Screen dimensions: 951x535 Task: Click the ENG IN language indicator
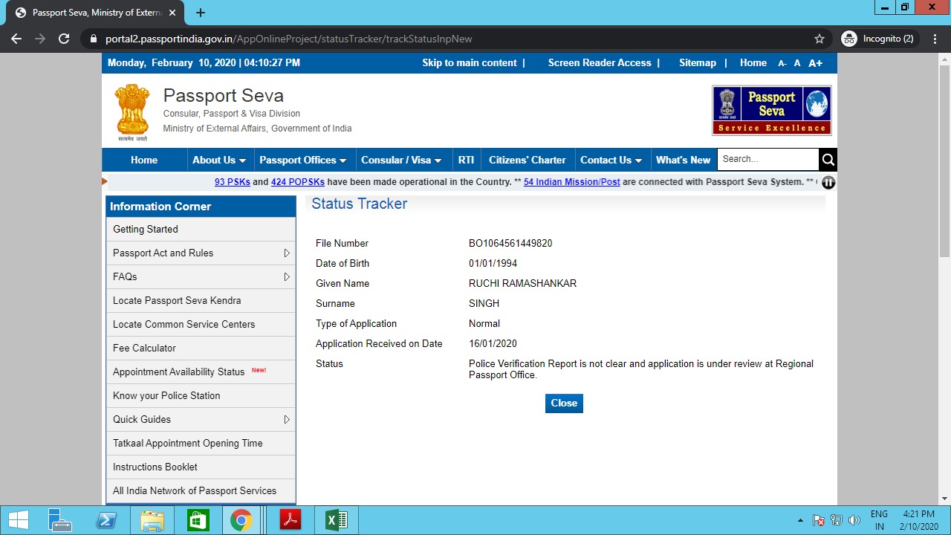pyautogui.click(x=880, y=520)
